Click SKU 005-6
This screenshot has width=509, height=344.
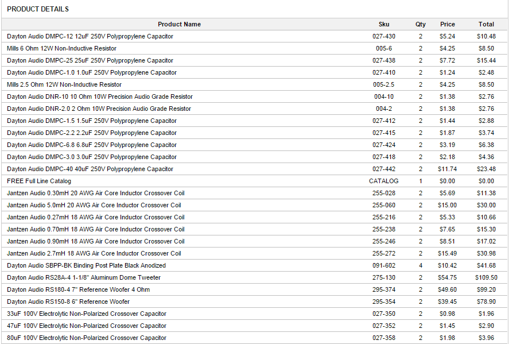point(384,48)
